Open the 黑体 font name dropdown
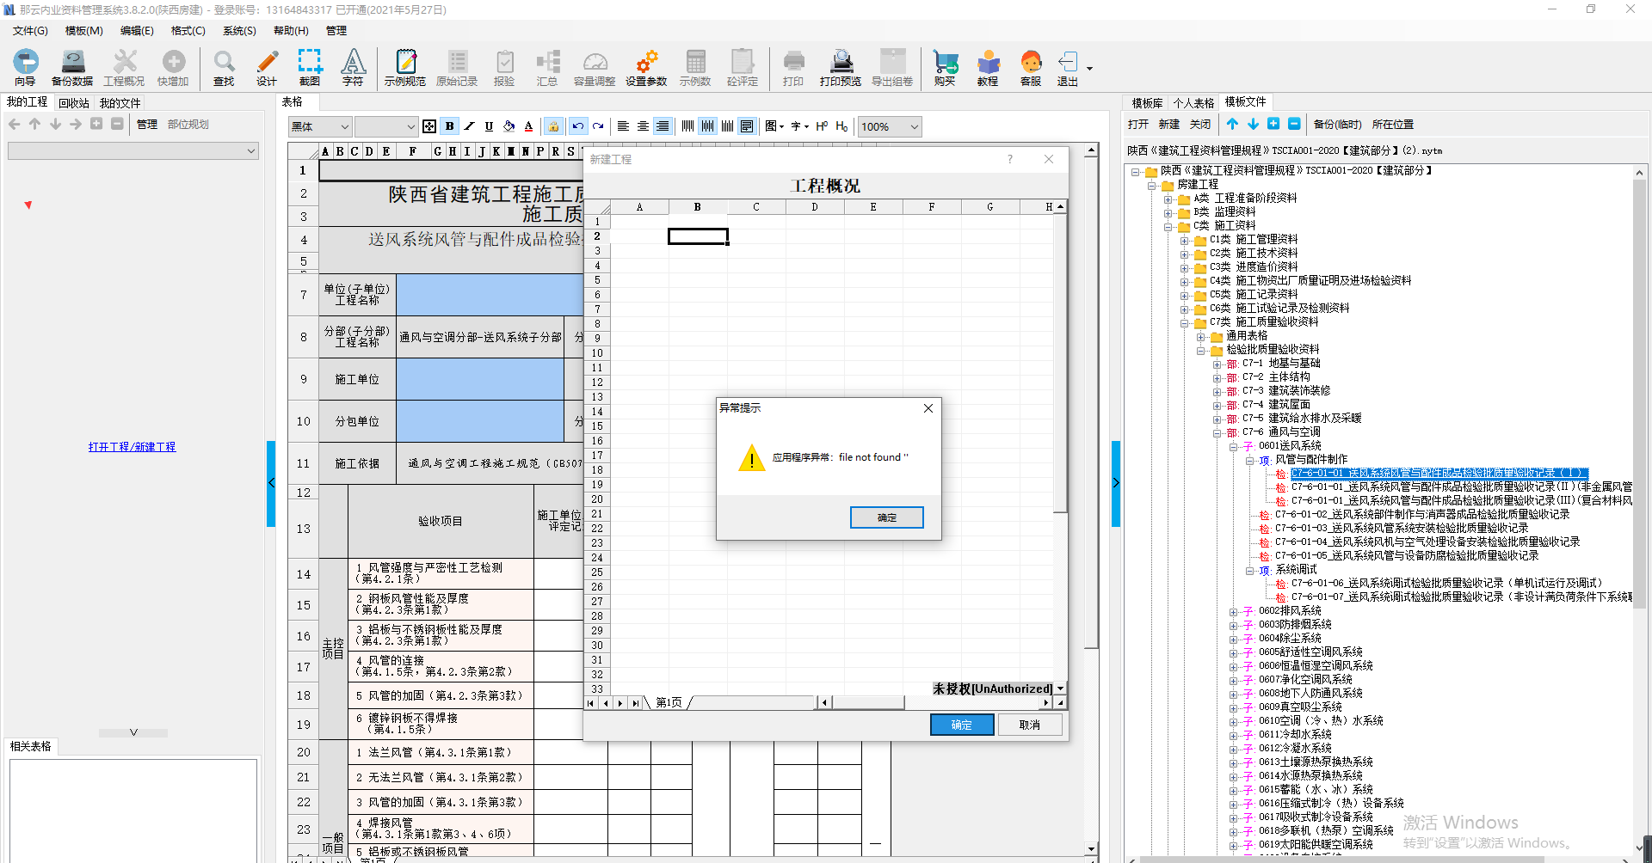This screenshot has height=863, width=1652. point(344,127)
